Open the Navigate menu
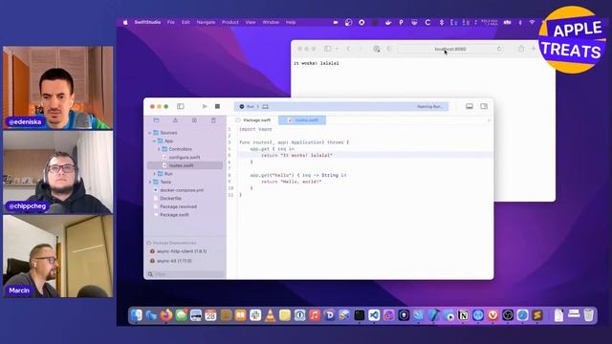The width and height of the screenshot is (612, 344). click(206, 23)
